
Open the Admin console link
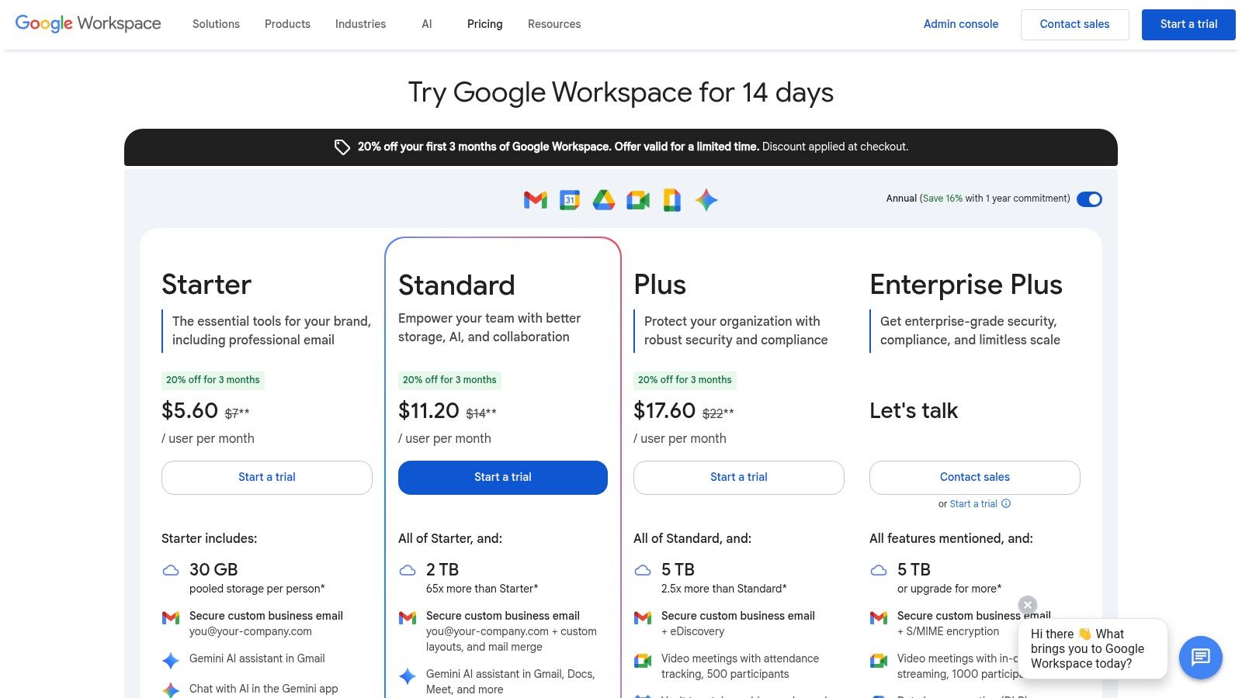(961, 24)
